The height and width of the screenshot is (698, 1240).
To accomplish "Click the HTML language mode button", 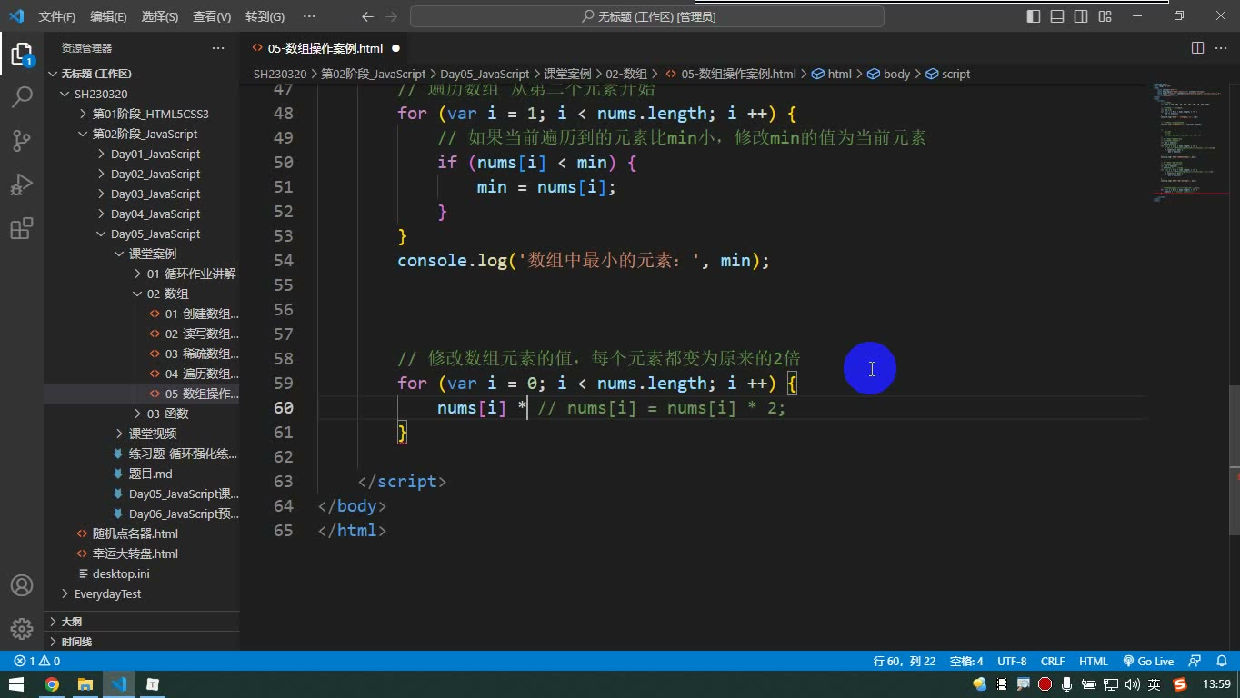I will click(1094, 662).
